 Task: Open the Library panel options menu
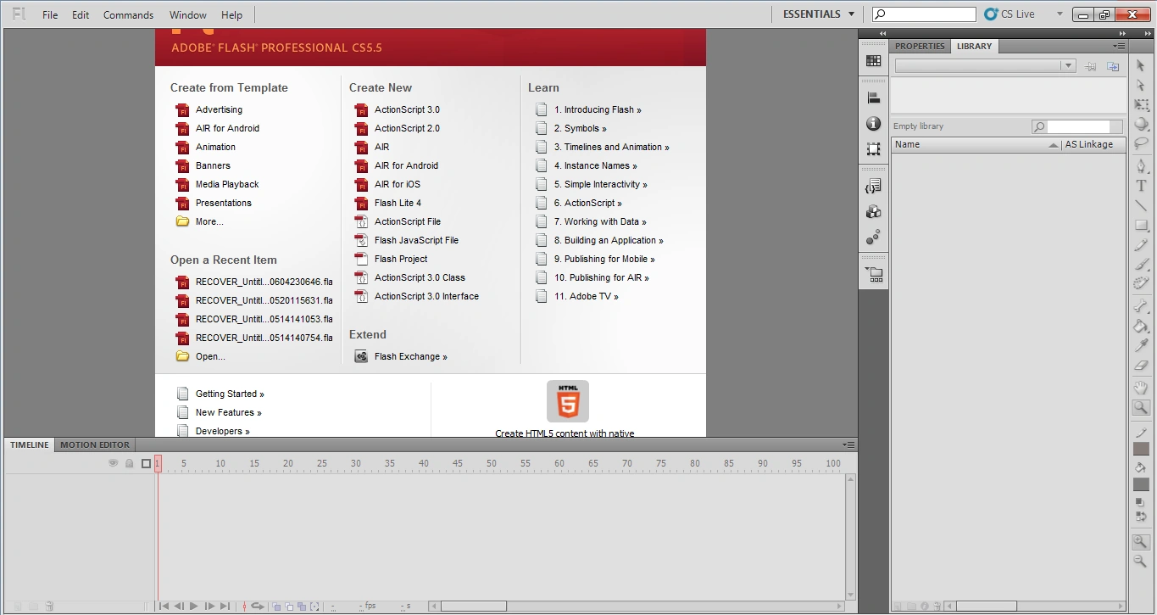1120,46
